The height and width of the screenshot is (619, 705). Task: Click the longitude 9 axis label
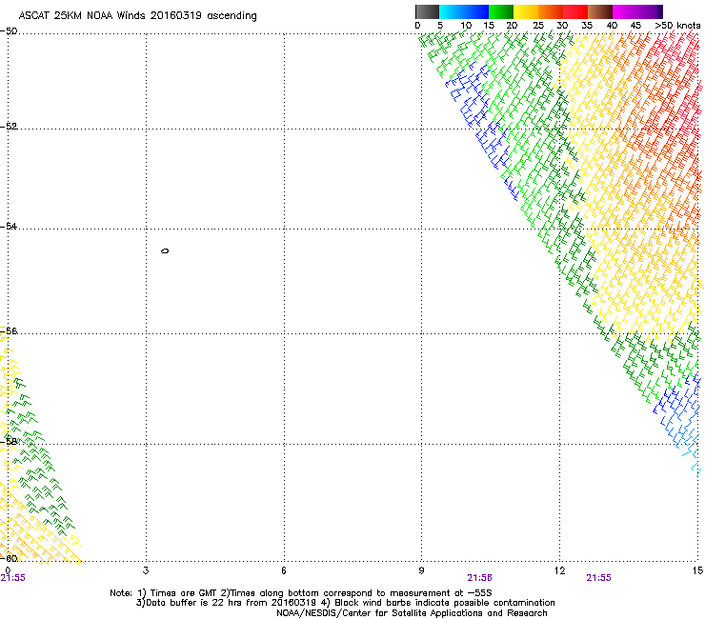(421, 570)
